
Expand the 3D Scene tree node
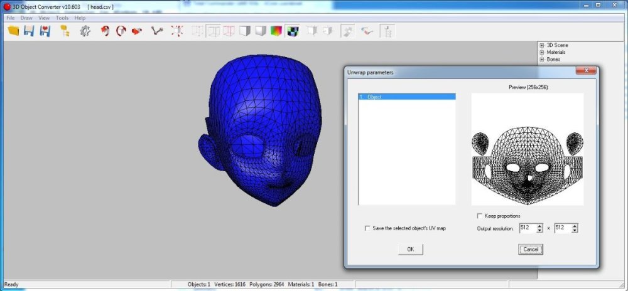pyautogui.click(x=542, y=45)
